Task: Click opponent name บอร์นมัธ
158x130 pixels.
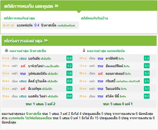Action: pyautogui.click(x=34, y=58)
